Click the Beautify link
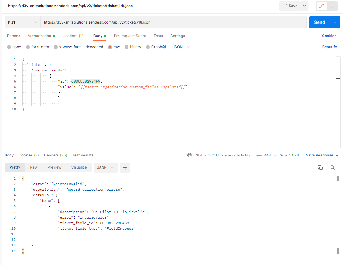The height and width of the screenshot is (265, 342). 329,47
